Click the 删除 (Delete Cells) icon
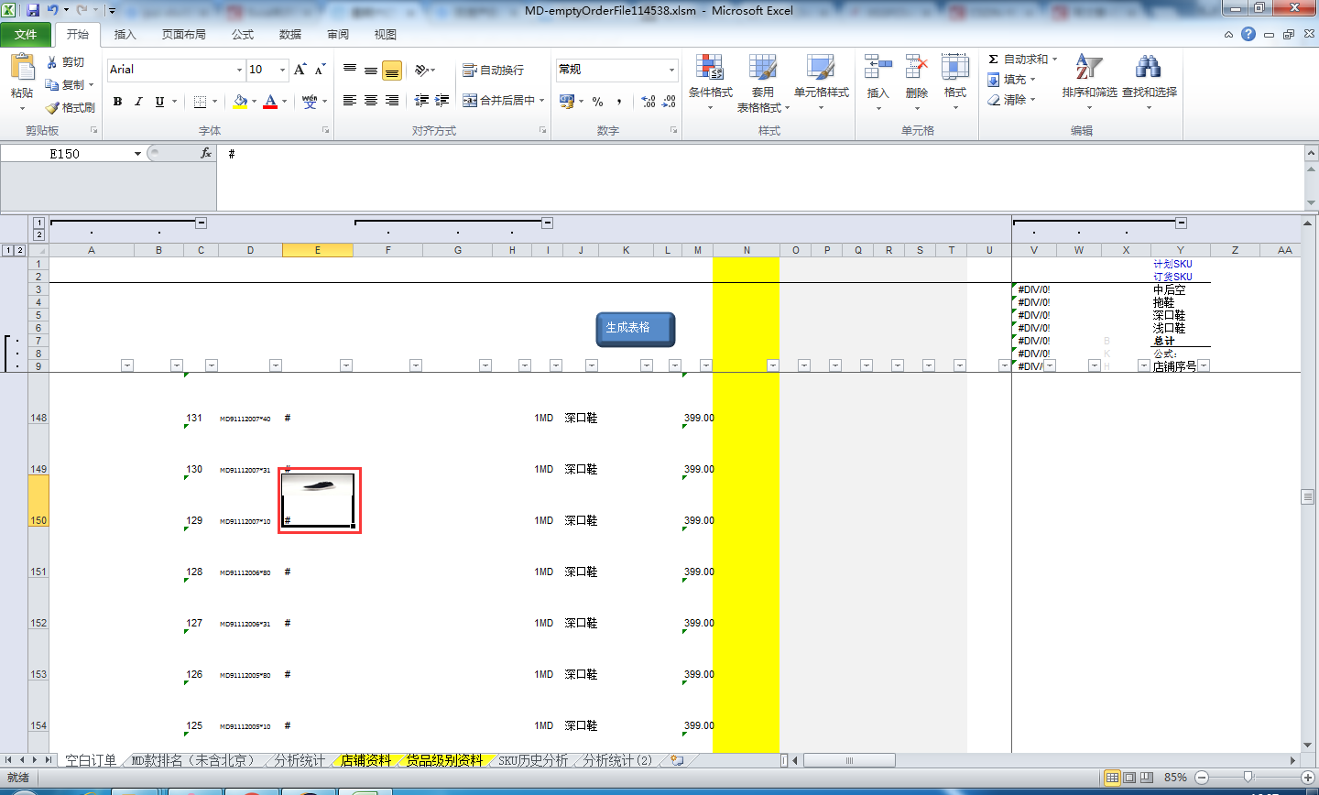The width and height of the screenshot is (1319, 795). (x=916, y=81)
